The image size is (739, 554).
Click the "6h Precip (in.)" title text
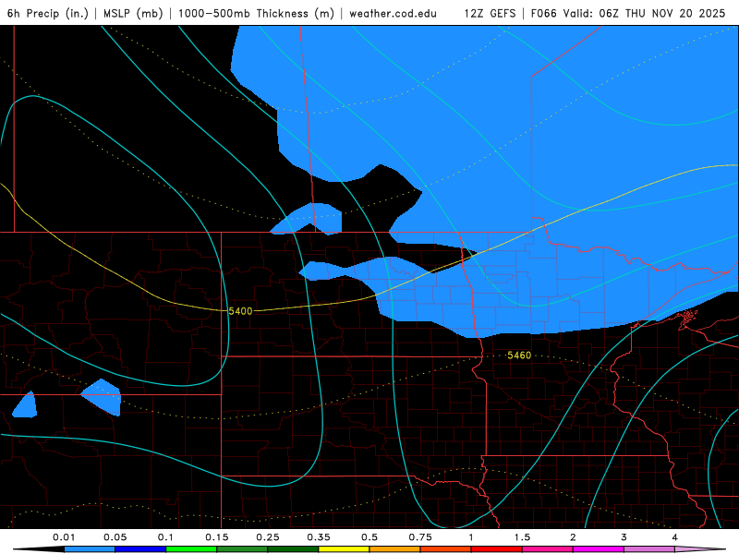click(x=48, y=13)
